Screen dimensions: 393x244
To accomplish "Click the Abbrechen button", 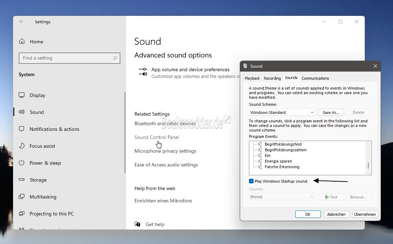I will [x=337, y=214].
